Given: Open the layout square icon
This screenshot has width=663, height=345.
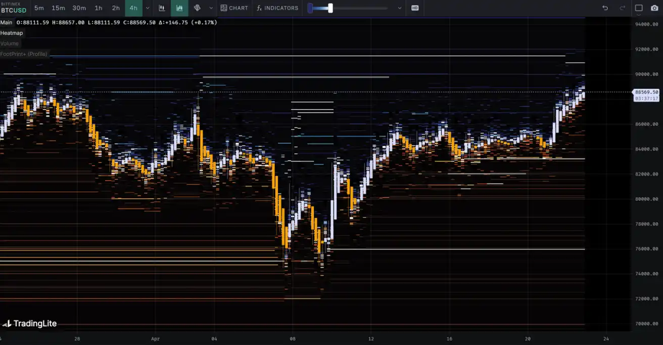Looking at the screenshot, I should (x=639, y=8).
